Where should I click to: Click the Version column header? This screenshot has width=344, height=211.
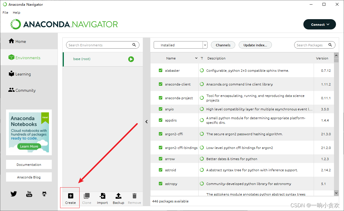[x=322, y=58]
